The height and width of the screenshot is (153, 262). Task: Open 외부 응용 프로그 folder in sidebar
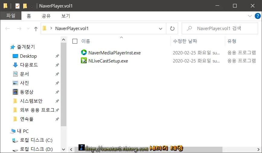point(37,110)
